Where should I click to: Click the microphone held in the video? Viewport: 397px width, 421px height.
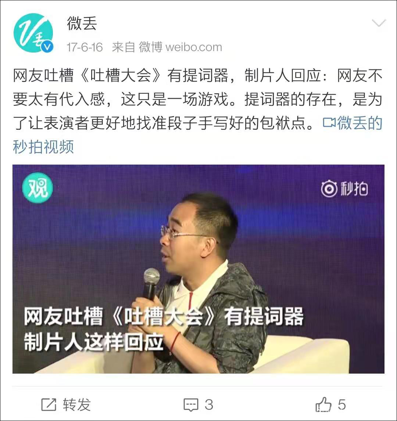coord(151,285)
